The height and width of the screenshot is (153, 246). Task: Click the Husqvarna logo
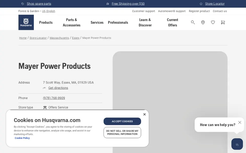(26, 22)
